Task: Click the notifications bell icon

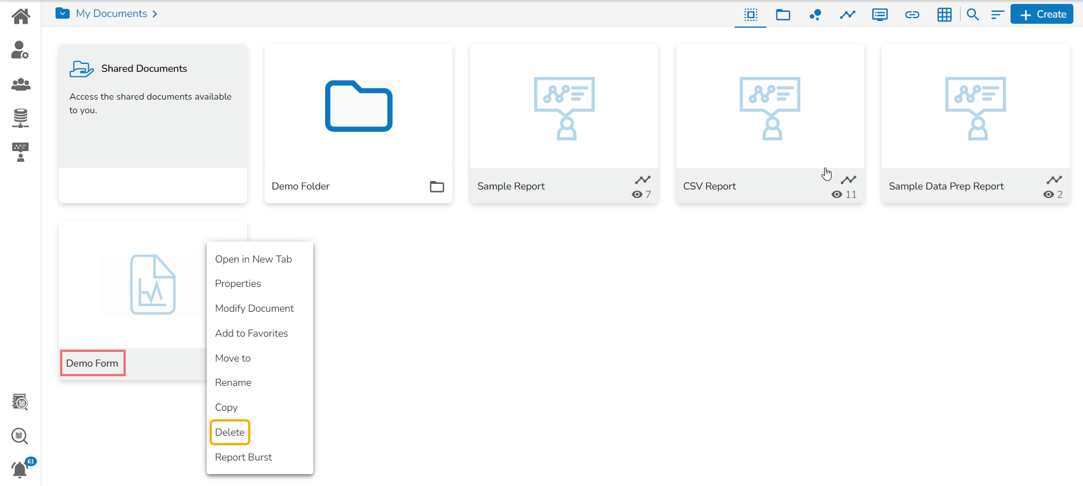Action: pos(20,470)
